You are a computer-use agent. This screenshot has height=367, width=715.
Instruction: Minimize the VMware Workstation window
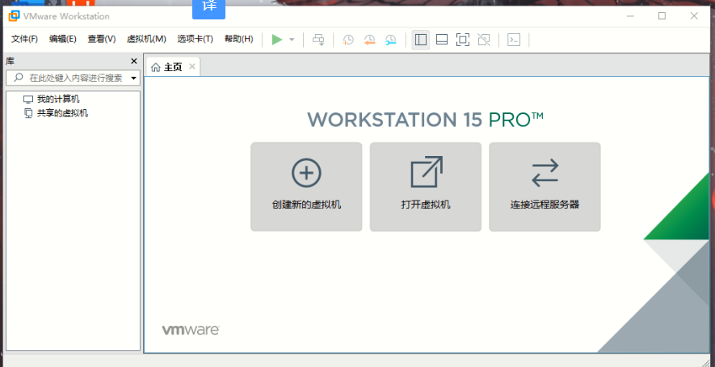pos(631,16)
